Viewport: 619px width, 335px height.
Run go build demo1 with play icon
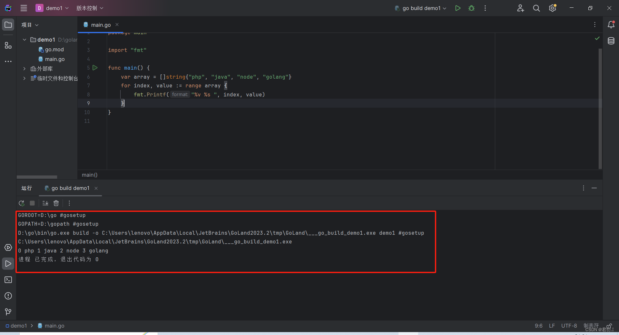(457, 8)
